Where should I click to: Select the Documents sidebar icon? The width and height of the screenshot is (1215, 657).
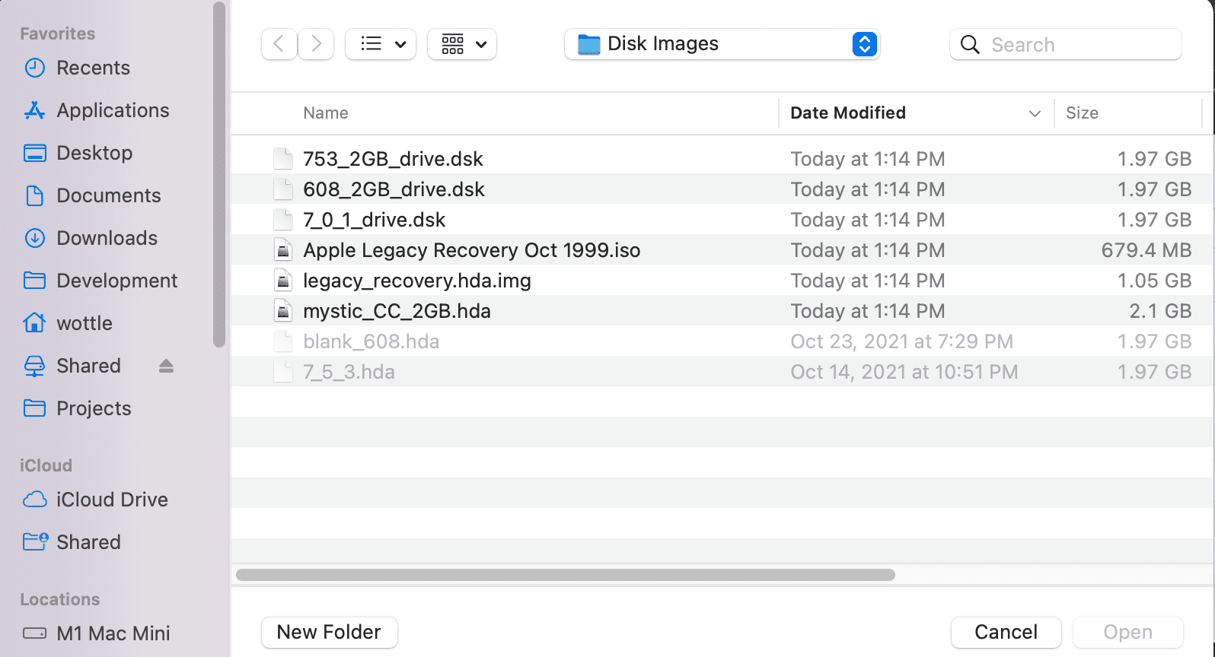click(34, 195)
